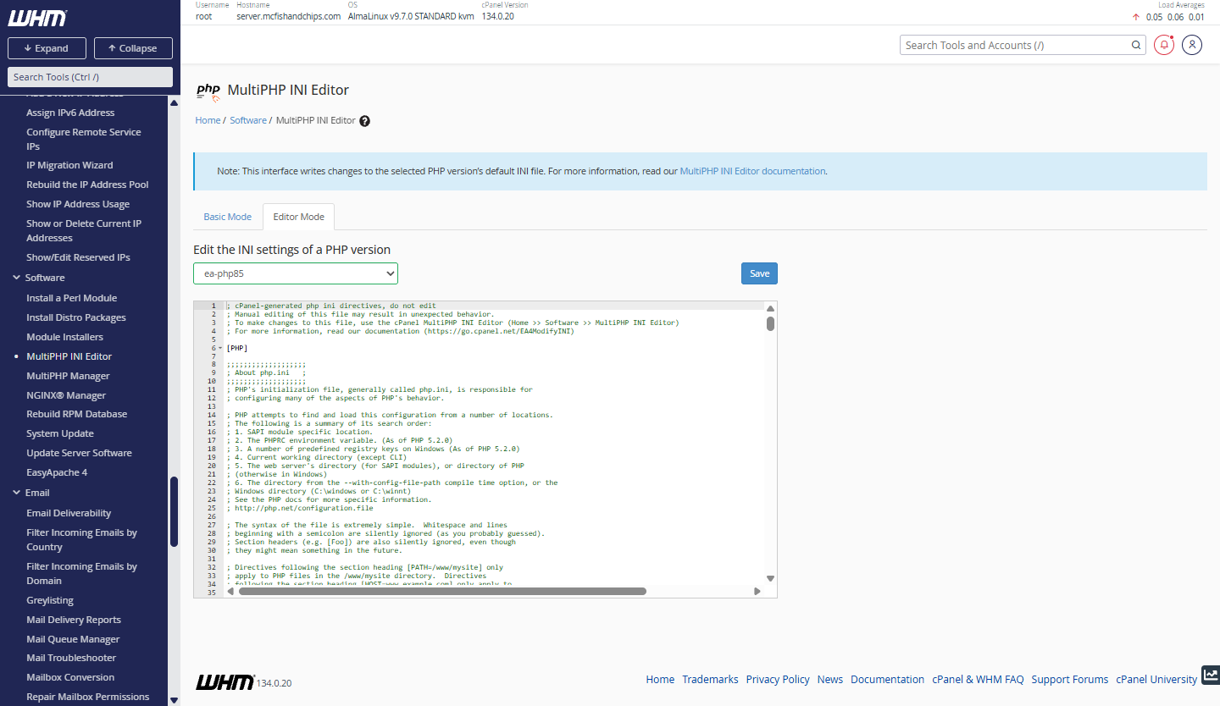
Task: Open Install Distro Packages
Action: (76, 317)
